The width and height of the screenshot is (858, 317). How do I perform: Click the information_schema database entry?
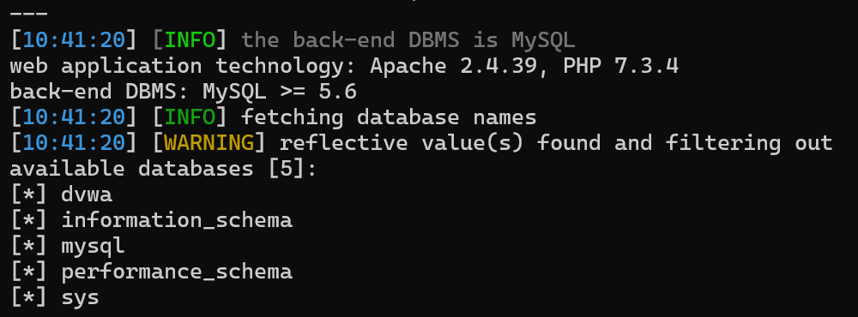(177, 220)
